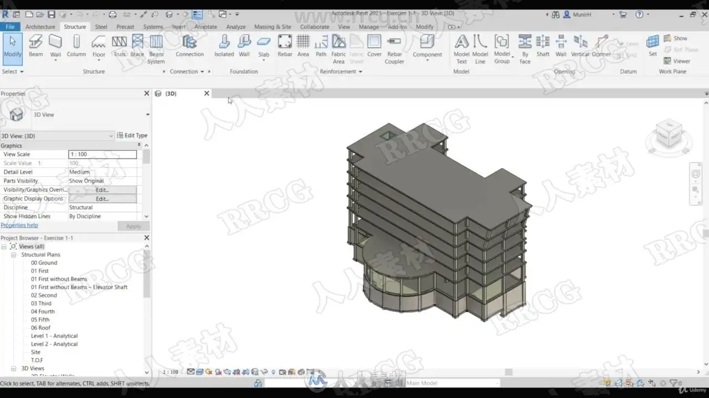Close the {3D} view tab
Image resolution: width=709 pixels, height=398 pixels.
click(x=207, y=93)
